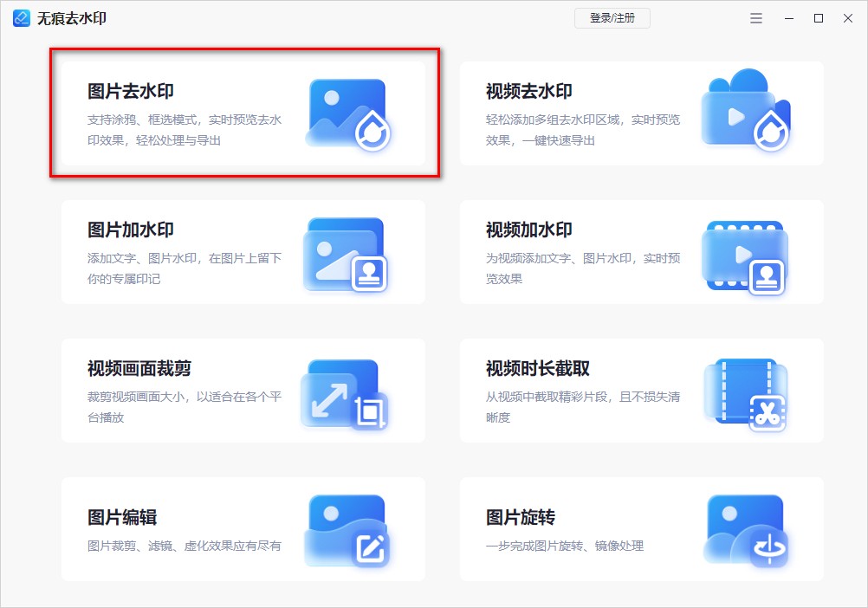Minimize the application window
The width and height of the screenshot is (868, 608).
coord(786,18)
